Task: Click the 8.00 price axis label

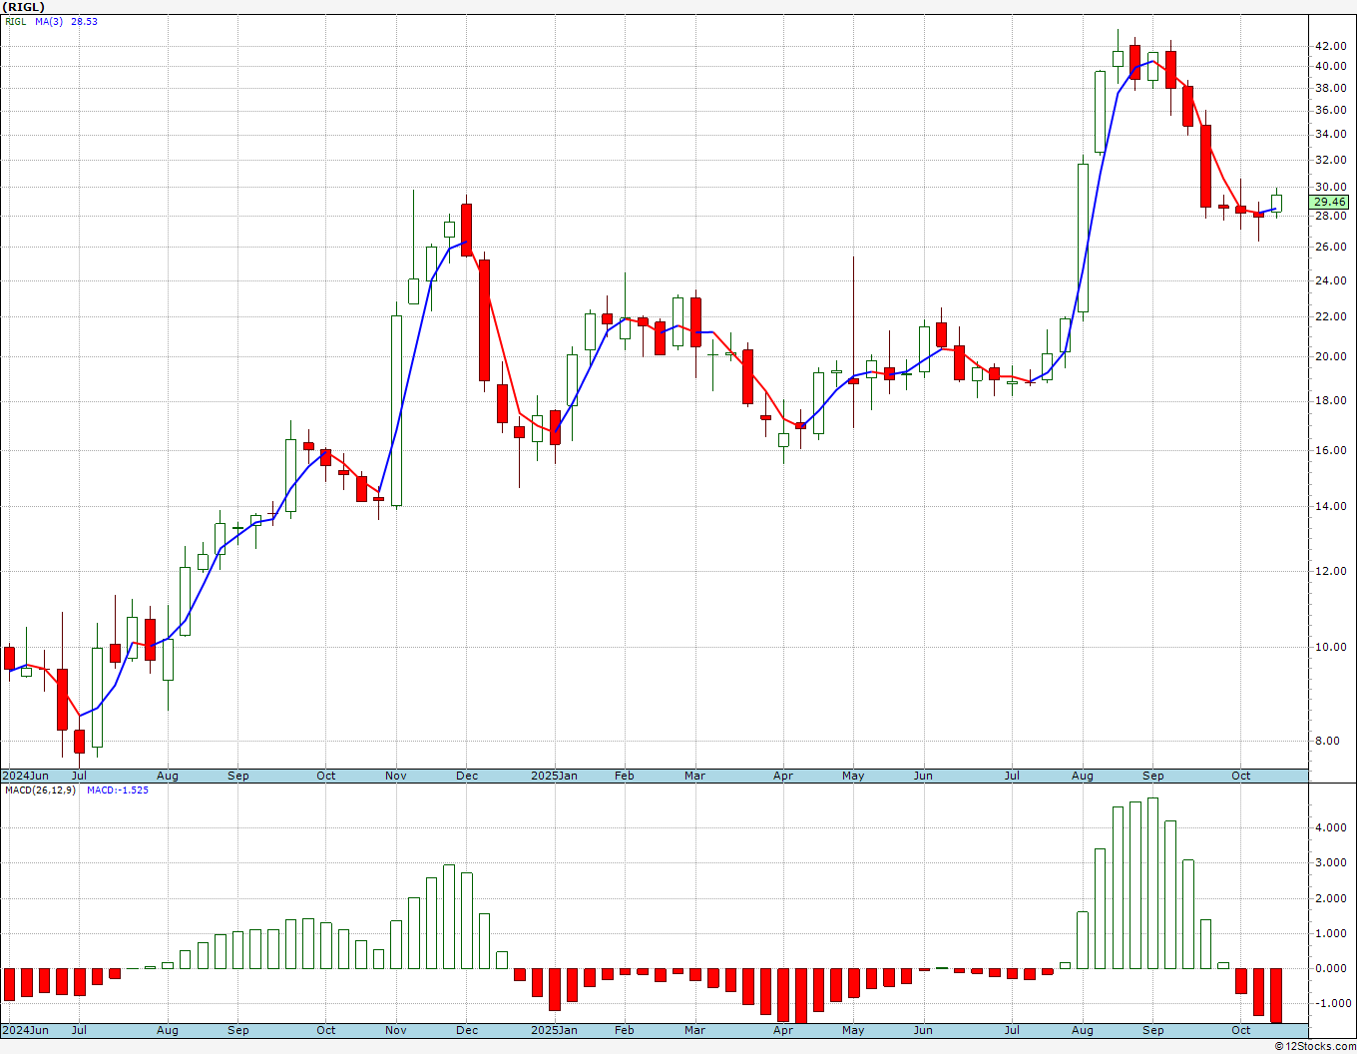Action: [1327, 741]
